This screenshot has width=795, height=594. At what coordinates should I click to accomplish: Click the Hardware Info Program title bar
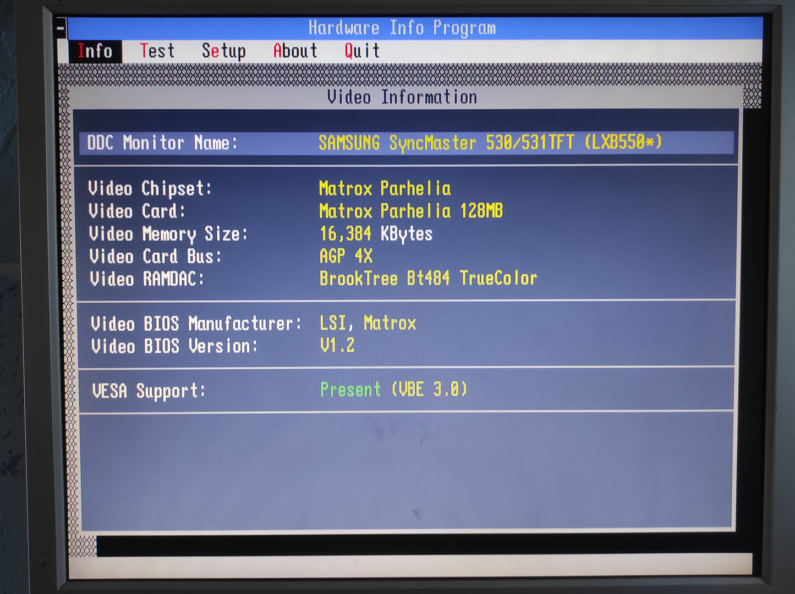point(402,27)
